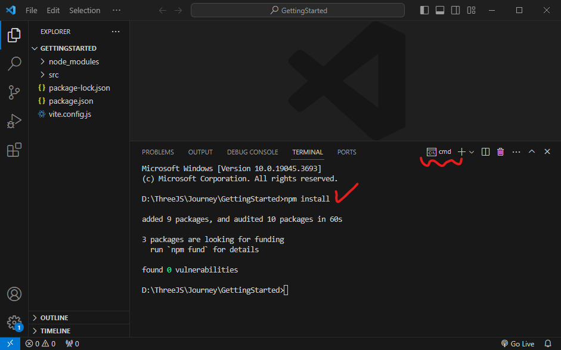Screen dimensions: 561x350
Task: Open the File menu
Action: (31, 10)
